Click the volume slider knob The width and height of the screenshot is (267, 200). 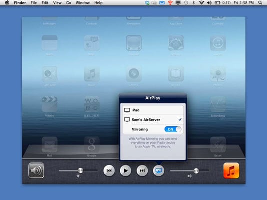click(196, 171)
